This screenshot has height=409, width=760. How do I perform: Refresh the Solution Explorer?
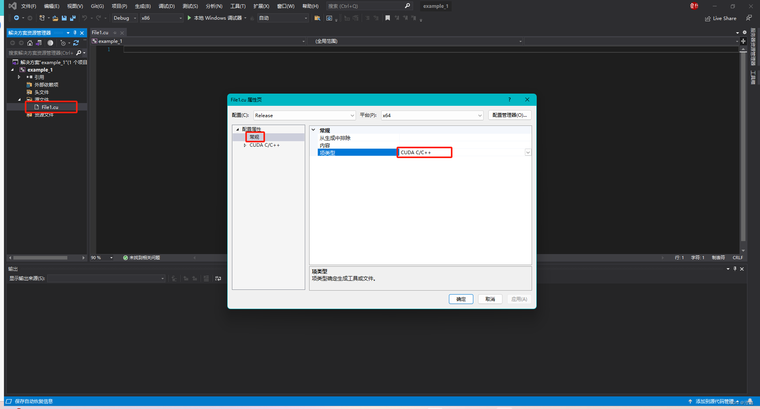coord(76,43)
